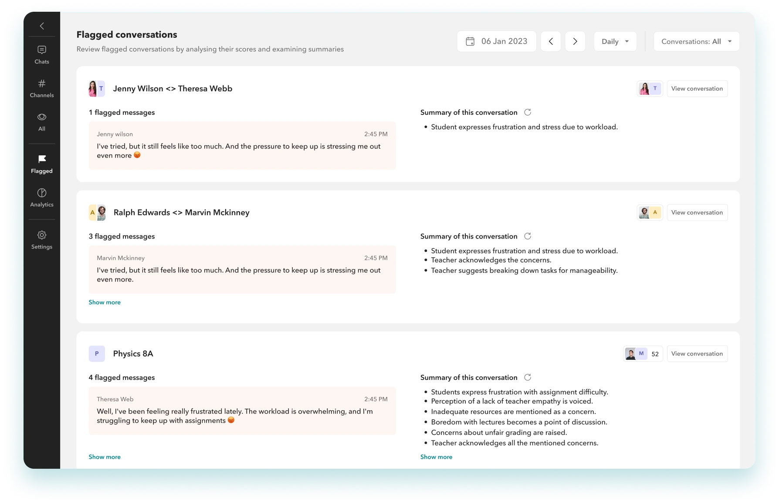
Task: Refresh summary for Jenny Wilson conversation
Action: click(x=528, y=112)
